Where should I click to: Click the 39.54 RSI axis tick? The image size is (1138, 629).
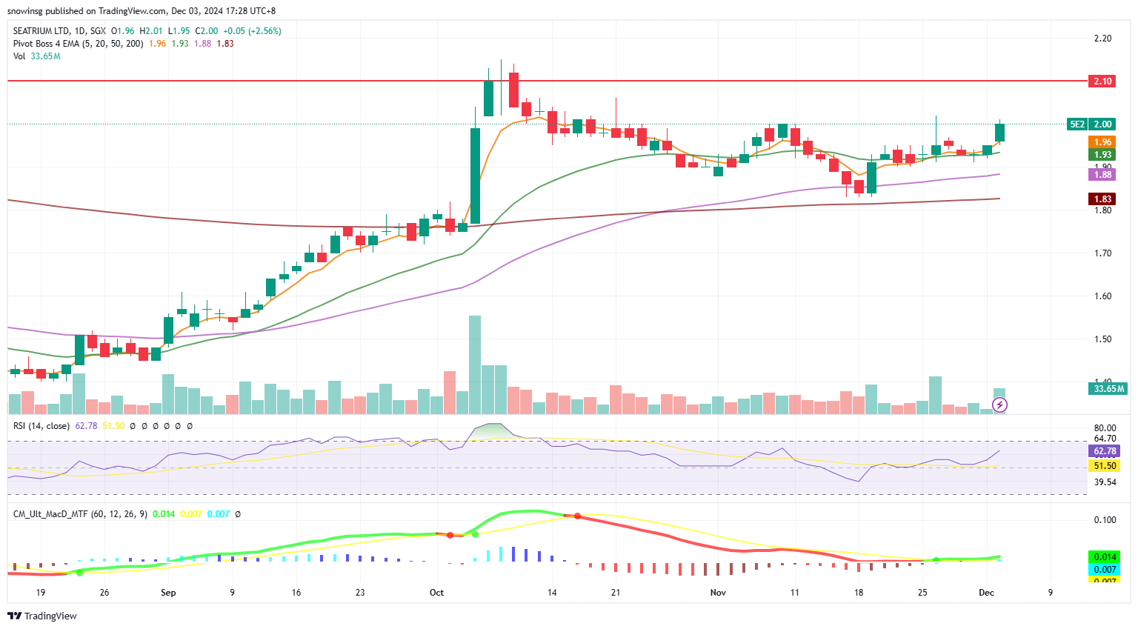point(1105,482)
